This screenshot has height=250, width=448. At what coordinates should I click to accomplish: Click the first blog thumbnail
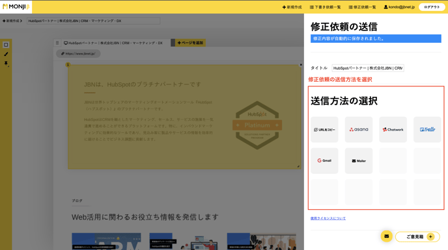click(106, 242)
